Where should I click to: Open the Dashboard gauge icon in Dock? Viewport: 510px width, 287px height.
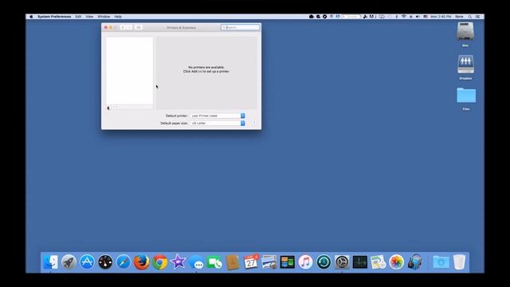coord(105,262)
